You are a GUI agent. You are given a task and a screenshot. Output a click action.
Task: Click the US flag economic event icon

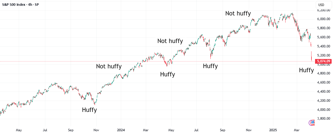tap(313, 123)
